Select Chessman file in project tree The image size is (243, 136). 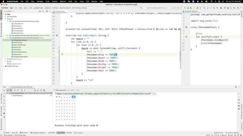[x=17, y=26]
